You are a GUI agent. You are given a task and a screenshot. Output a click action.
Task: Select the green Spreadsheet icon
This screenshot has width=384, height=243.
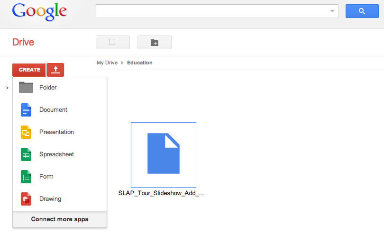pyautogui.click(x=26, y=154)
